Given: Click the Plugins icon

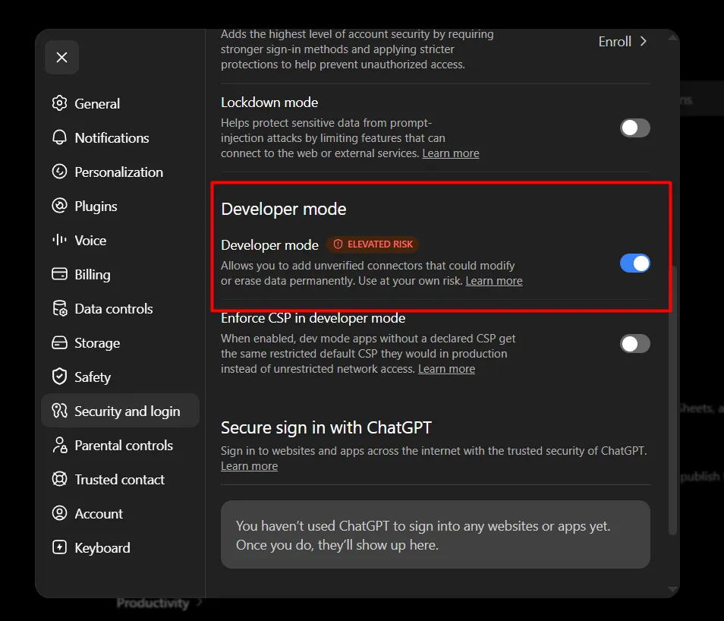Looking at the screenshot, I should click(59, 206).
